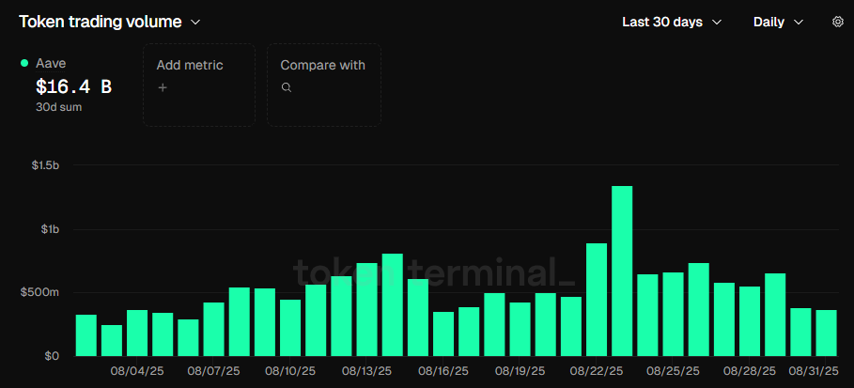Screen dimensions: 854x388
Task: Click the plus icon under Add metric
Action: [163, 87]
